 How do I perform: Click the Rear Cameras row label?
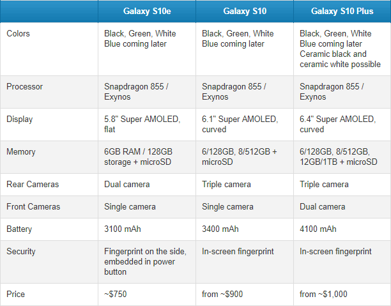pyautogui.click(x=33, y=184)
